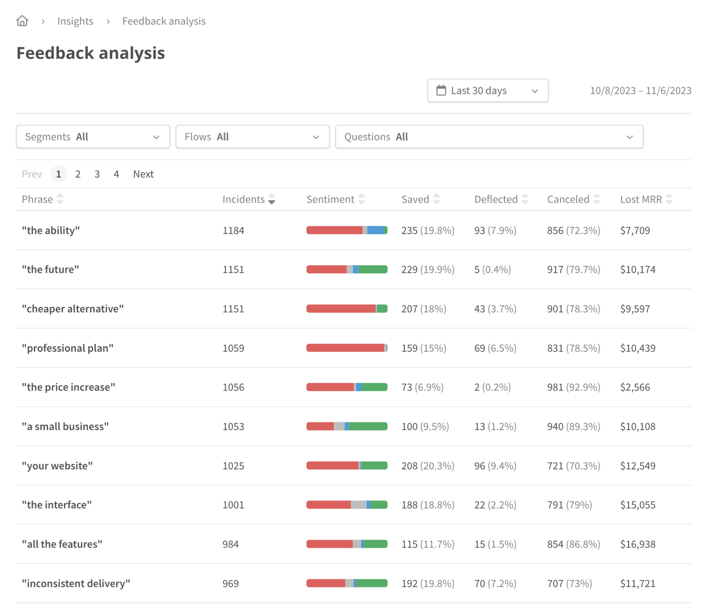
Task: Click the home icon in the breadcrumb
Action: pyautogui.click(x=22, y=21)
